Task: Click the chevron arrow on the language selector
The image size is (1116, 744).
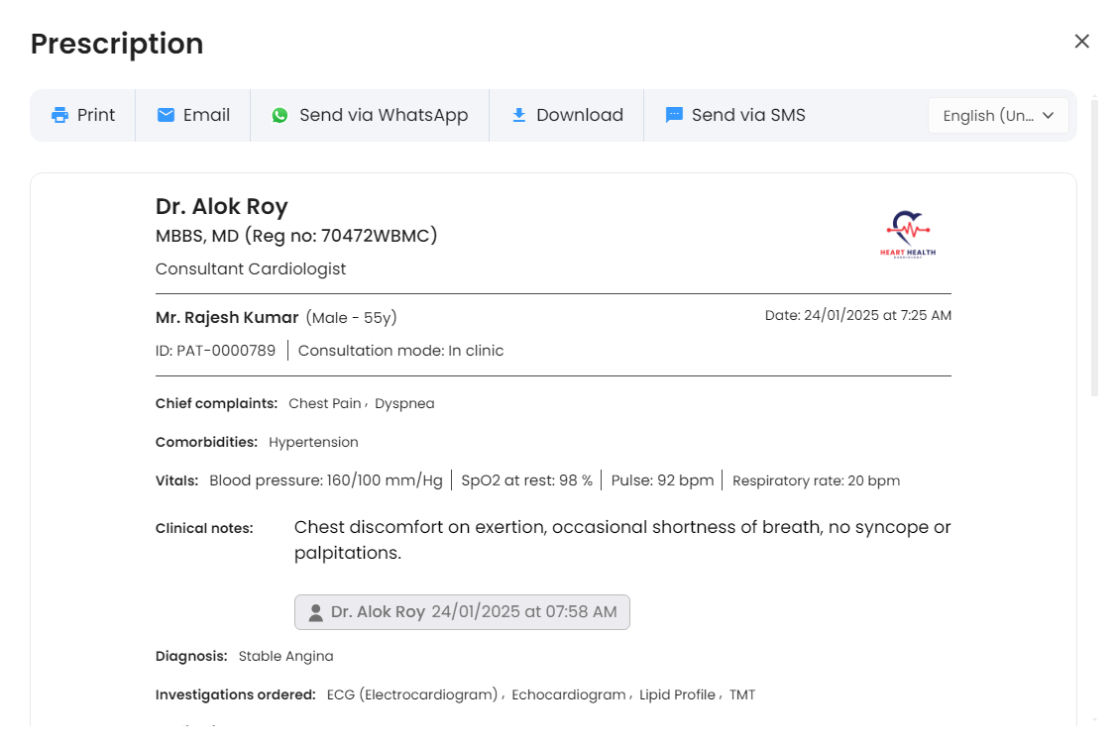Action: [x=1048, y=115]
